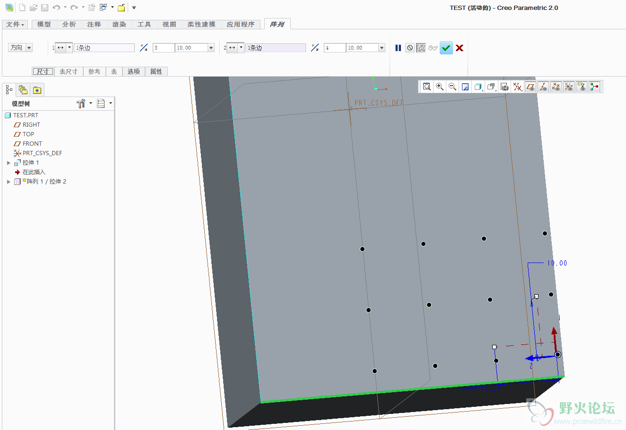Open model tree settings tools dropdown
This screenshot has width=626, height=430.
point(84,103)
